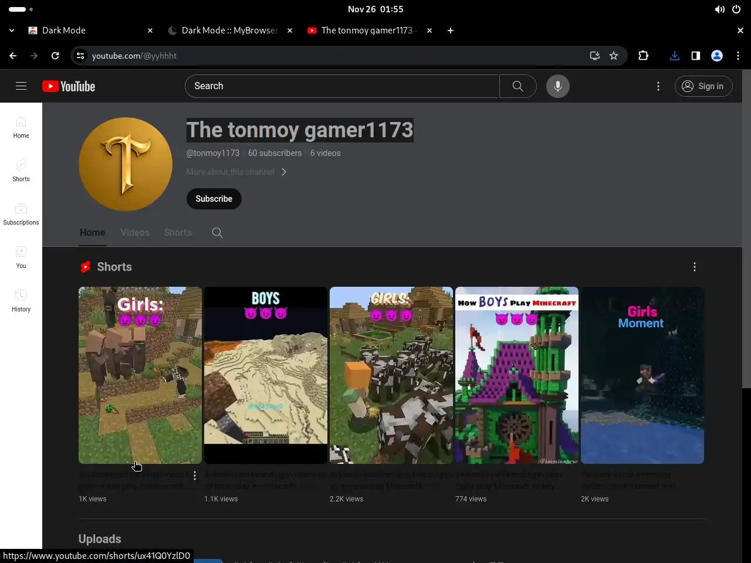Start voice search with microphone
The width and height of the screenshot is (751, 563).
pos(558,86)
